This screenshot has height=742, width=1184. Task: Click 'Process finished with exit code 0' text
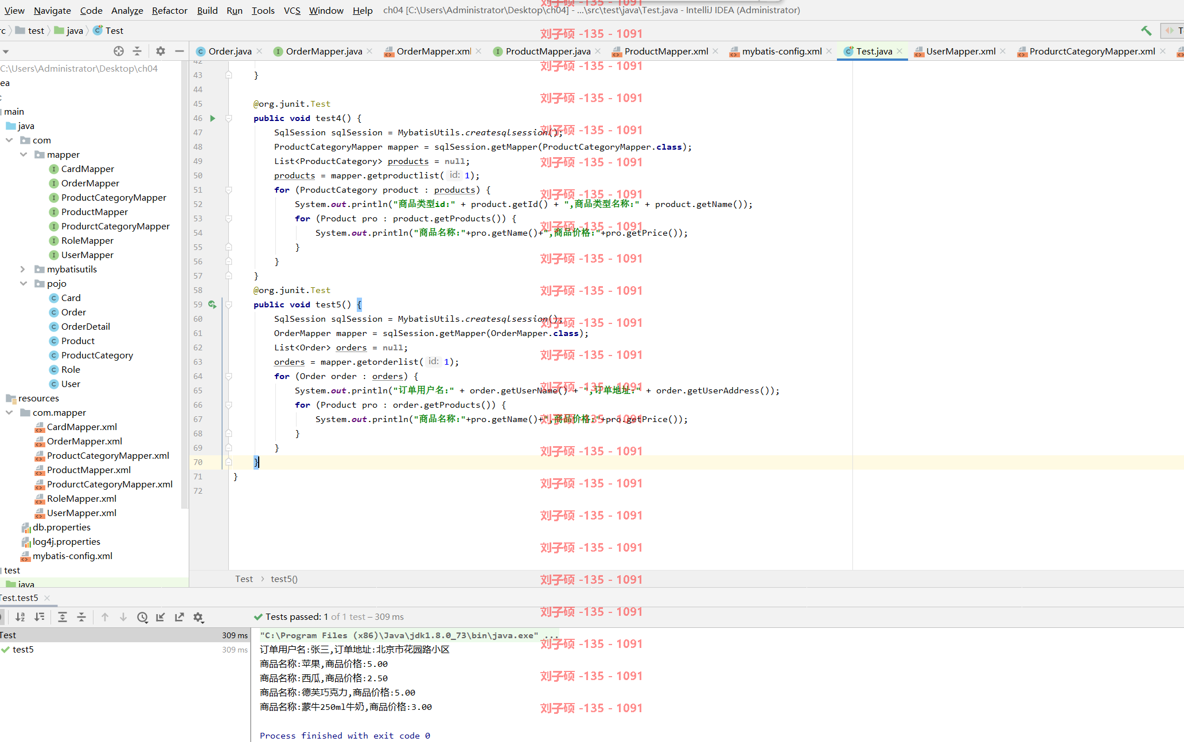(345, 735)
